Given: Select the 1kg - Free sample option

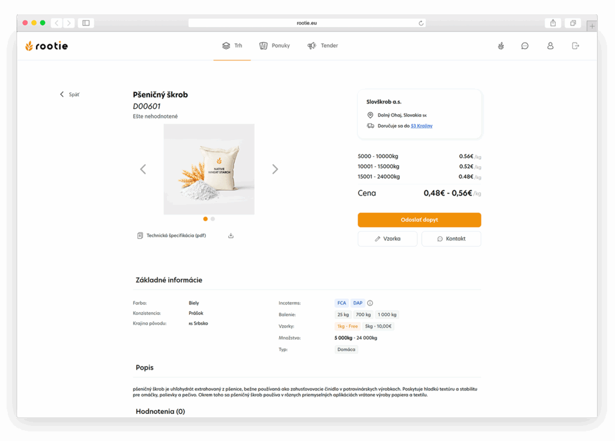Looking at the screenshot, I should tap(347, 326).
